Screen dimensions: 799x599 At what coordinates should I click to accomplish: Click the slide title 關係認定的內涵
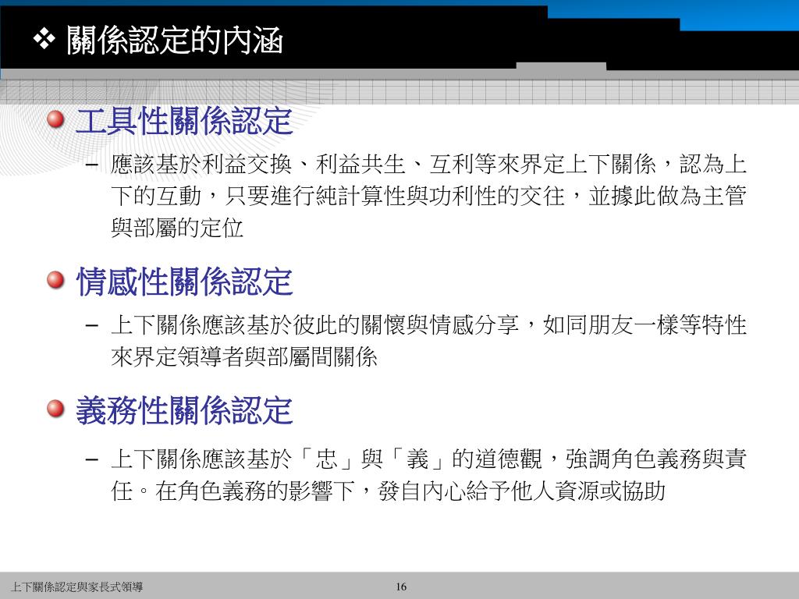pyautogui.click(x=174, y=41)
